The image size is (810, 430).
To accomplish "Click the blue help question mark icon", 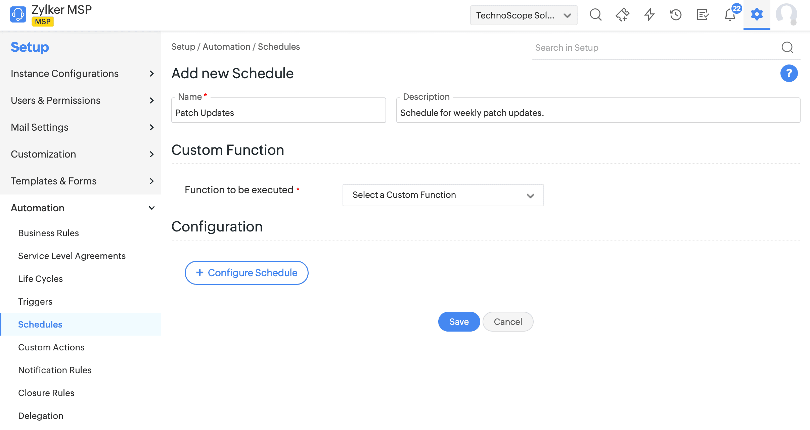I will (789, 73).
